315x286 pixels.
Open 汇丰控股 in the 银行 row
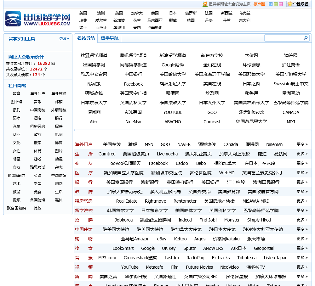236,182
